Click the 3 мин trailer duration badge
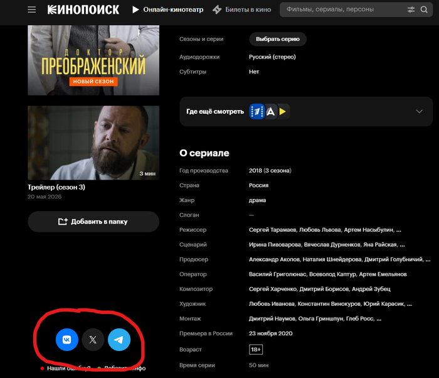The width and height of the screenshot is (439, 378). tap(147, 173)
